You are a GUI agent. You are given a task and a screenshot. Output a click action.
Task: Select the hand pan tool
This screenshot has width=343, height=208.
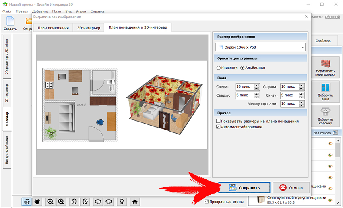click(37, 202)
